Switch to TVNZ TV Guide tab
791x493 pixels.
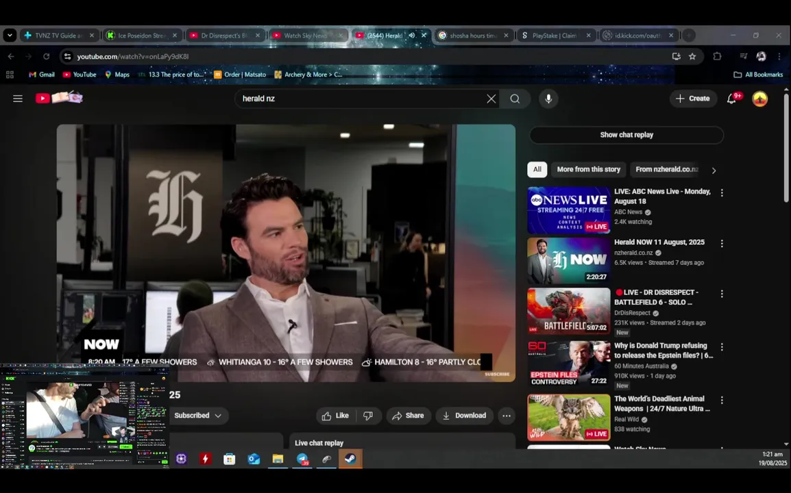pos(59,36)
